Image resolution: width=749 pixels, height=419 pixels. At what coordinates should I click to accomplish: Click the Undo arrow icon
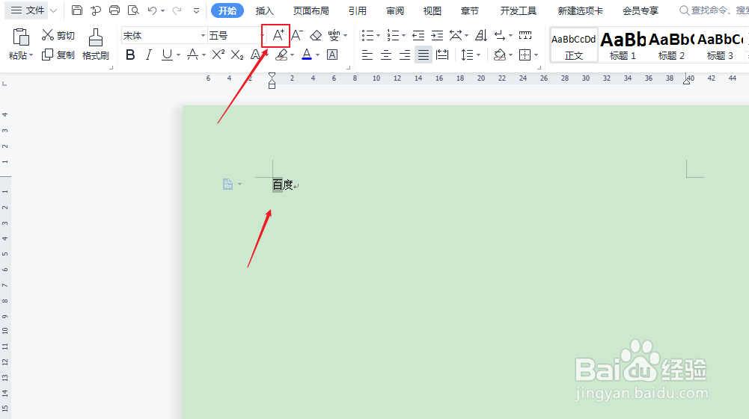(x=153, y=10)
